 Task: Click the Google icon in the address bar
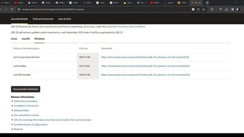click(x=193, y=10)
